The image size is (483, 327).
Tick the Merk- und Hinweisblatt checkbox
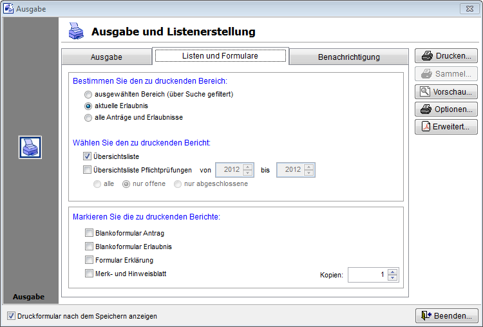pyautogui.click(x=89, y=274)
